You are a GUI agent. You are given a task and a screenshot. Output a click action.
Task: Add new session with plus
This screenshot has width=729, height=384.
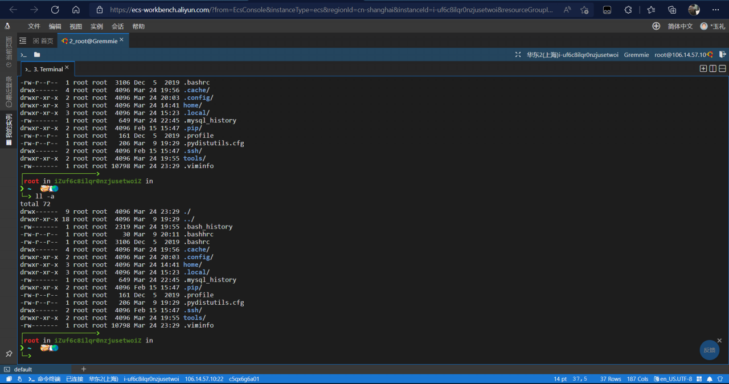[84, 369]
